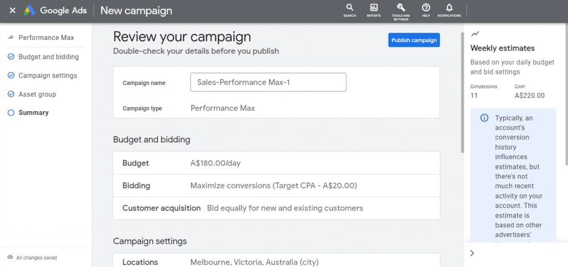
Task: Click the Campaign name text field
Action: pos(268,83)
